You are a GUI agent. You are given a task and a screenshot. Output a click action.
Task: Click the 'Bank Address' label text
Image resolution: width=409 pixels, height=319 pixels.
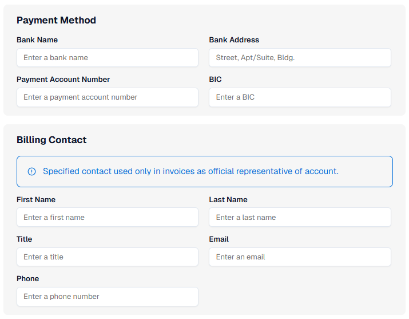(x=234, y=40)
